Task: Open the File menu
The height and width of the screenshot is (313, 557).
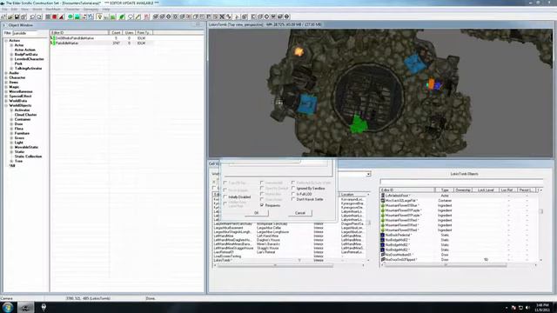Action: coord(4,10)
